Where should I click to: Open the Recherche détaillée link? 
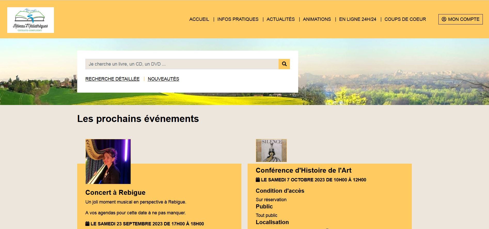[112, 79]
